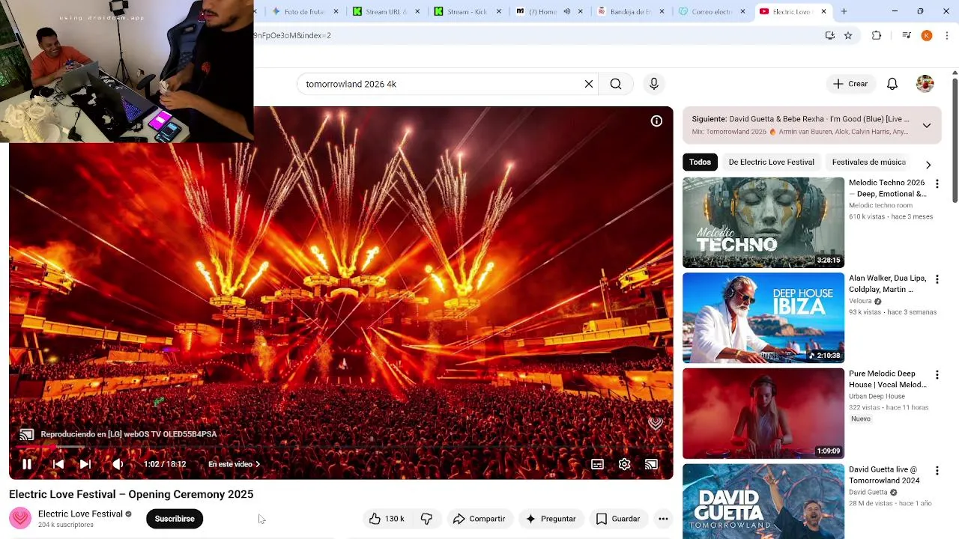Open the 'Urban Deep House' channel name

tap(877, 396)
